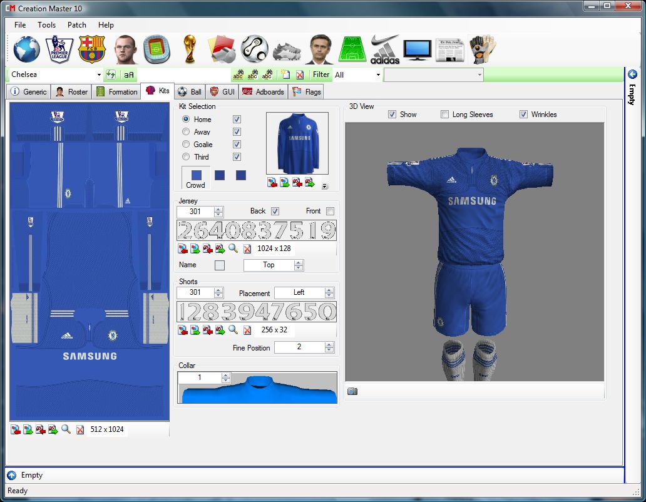Viewport: 646px width, 502px height.
Task: Open the stadium editor icon
Action: [x=157, y=49]
